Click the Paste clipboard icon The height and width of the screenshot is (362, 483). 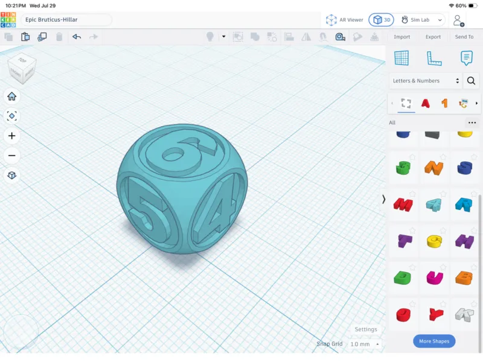pyautogui.click(x=25, y=37)
